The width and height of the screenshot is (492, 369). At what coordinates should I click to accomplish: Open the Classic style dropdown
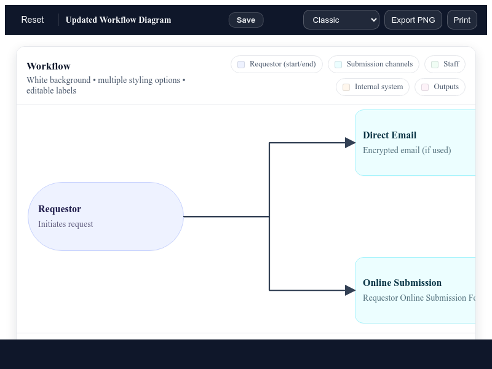click(x=341, y=20)
